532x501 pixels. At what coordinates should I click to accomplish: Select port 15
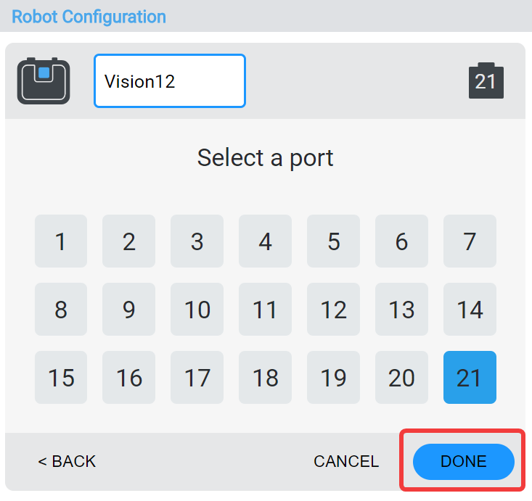(x=61, y=378)
